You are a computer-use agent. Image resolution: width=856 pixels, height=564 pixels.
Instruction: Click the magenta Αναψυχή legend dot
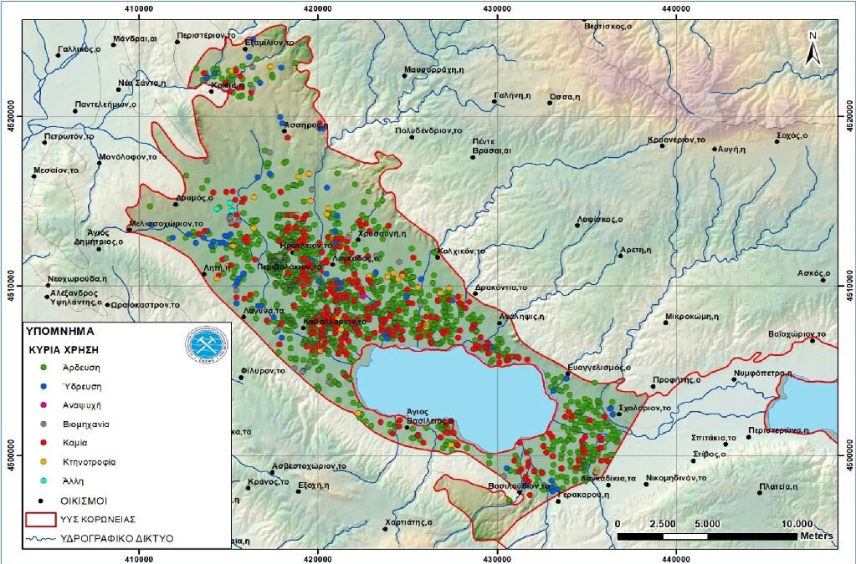pyautogui.click(x=44, y=404)
